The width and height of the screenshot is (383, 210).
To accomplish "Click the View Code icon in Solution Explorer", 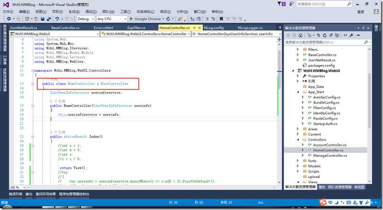I will 345,35.
